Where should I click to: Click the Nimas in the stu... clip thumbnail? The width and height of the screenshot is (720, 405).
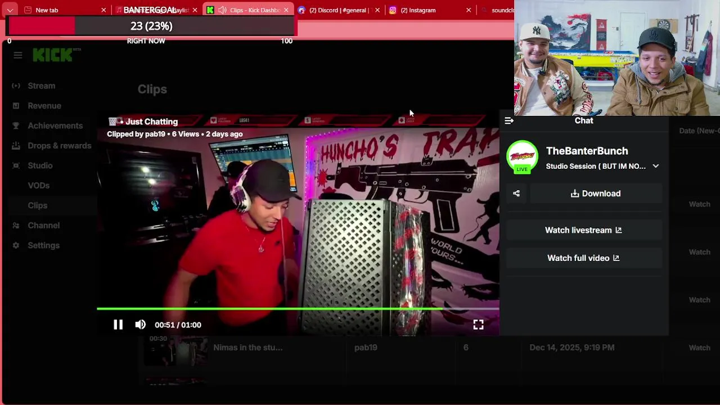click(x=175, y=350)
